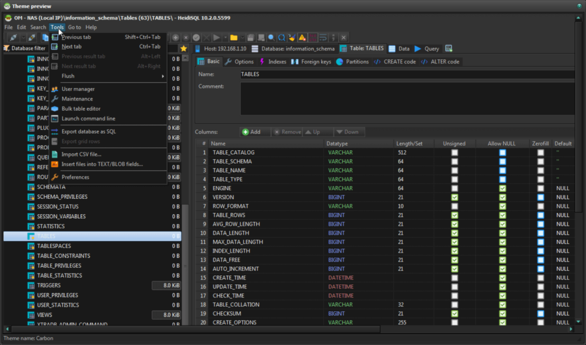Open Preferences in the Tools menu
The image size is (586, 345).
(75, 177)
